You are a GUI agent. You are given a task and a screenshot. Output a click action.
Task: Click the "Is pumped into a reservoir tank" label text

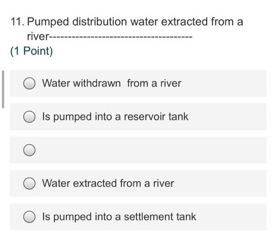[115, 117]
